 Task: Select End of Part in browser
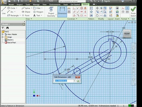pyautogui.click(x=10, y=43)
